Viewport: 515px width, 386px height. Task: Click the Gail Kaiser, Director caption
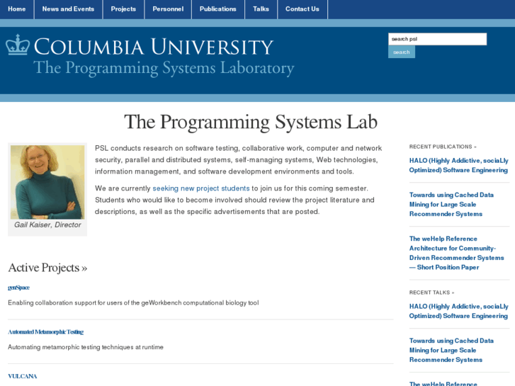(x=47, y=225)
